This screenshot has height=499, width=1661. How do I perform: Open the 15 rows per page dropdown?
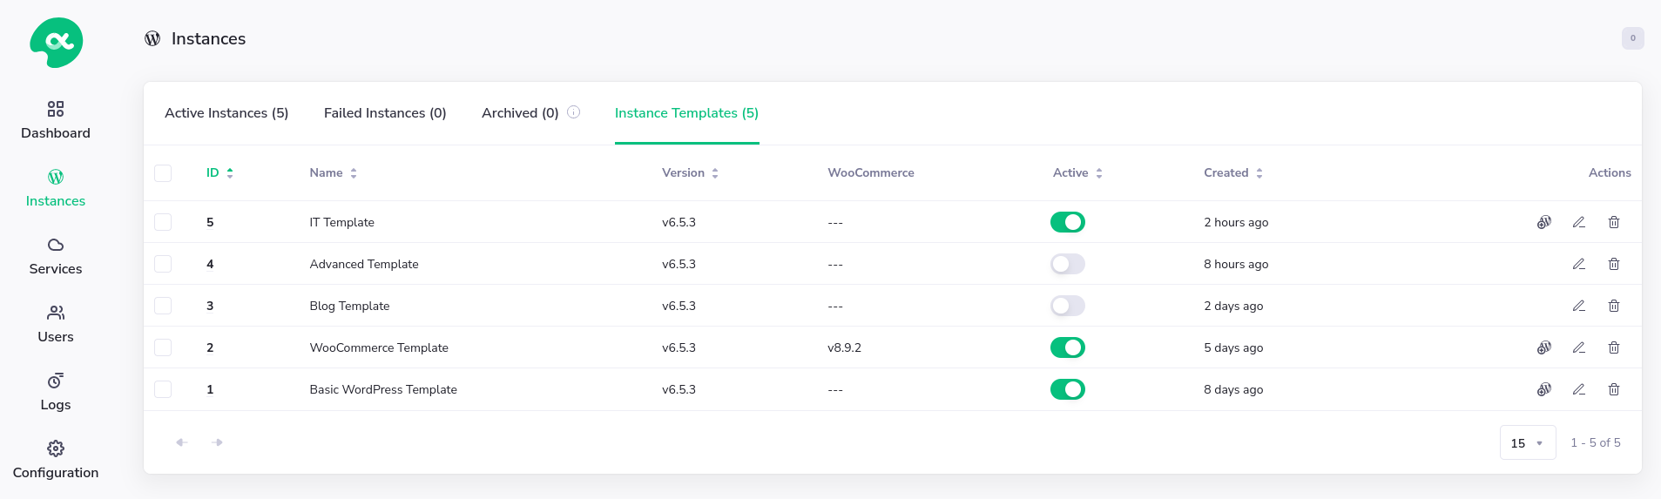pos(1527,442)
